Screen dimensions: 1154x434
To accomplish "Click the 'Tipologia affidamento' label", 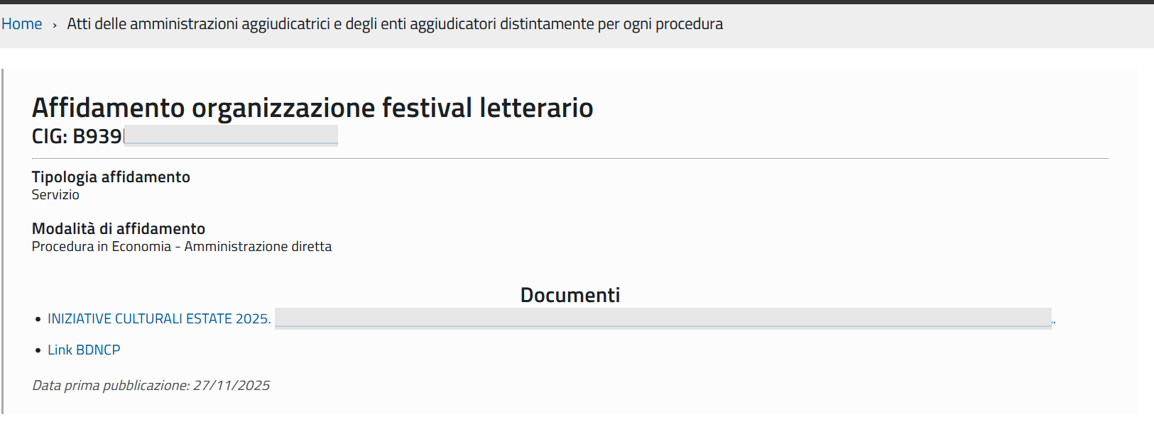I will coord(111,177).
